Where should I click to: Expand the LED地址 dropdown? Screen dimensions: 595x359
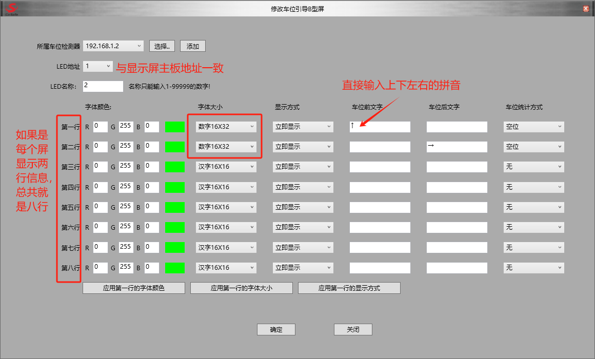tap(97, 66)
